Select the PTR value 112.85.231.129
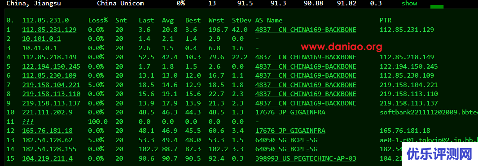 tap(407, 30)
